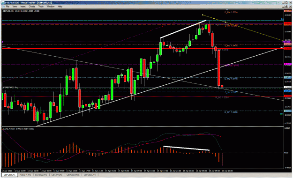The height and width of the screenshot is (178, 293).
Task: Open the Charts menu
Action: click(32, 7)
